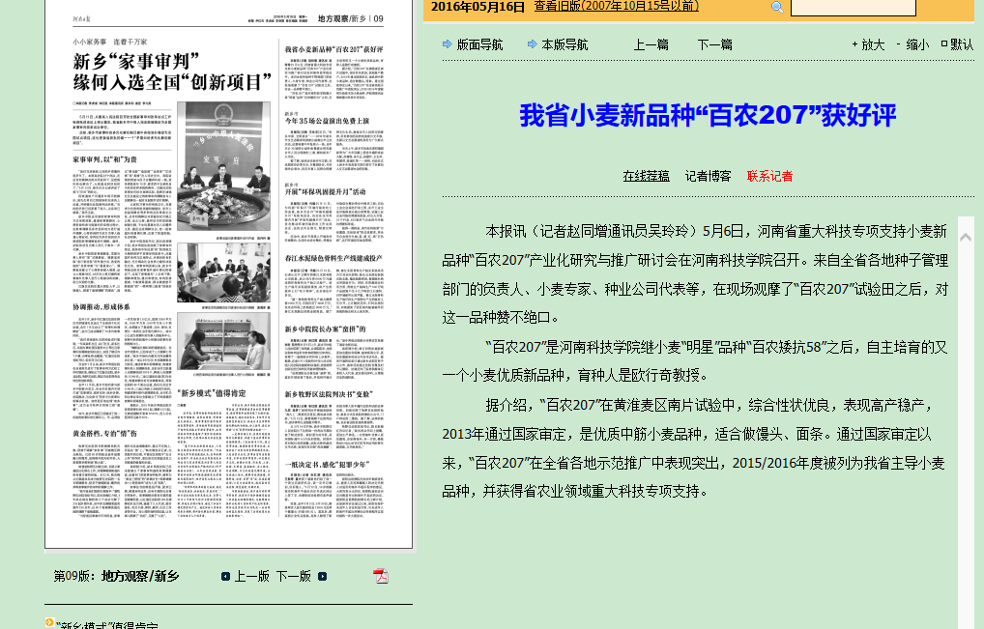Image resolution: width=984 pixels, height=629 pixels.
Task: Go to next article 下一篇
Action: click(x=714, y=44)
